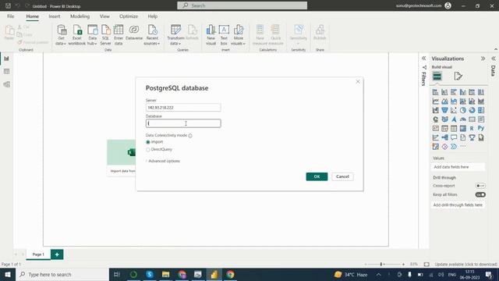Switch to the Optimize ribbon tab

(129, 16)
